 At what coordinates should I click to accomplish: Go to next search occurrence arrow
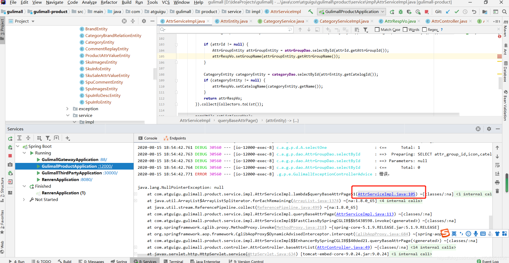pos(309,30)
